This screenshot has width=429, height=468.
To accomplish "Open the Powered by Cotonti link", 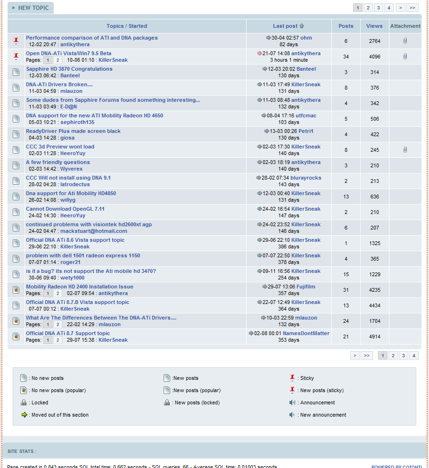I will [x=396, y=467].
